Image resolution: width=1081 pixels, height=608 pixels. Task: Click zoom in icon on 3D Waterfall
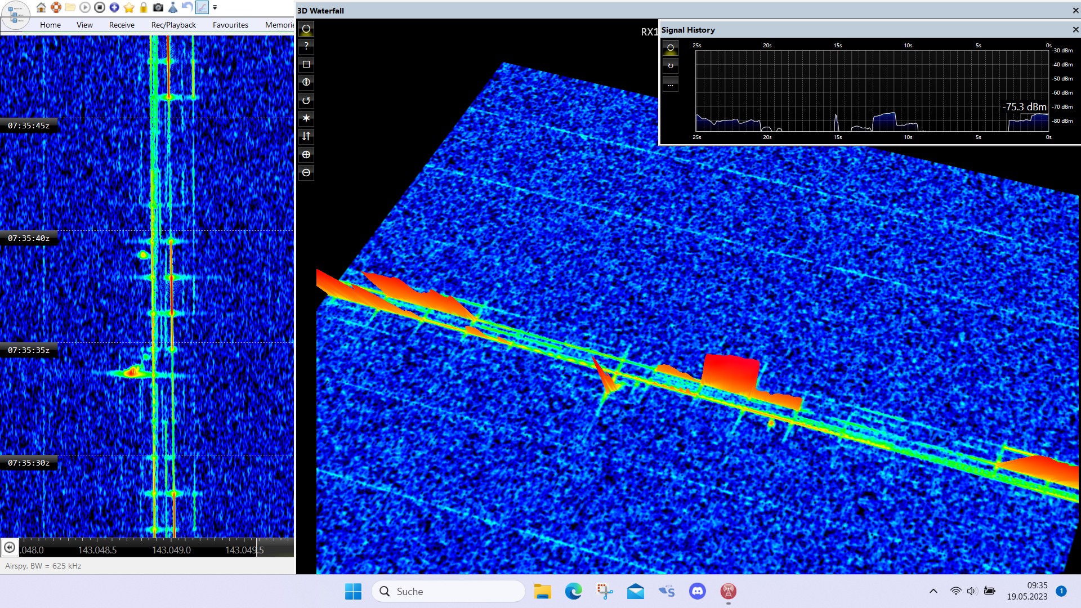coord(306,154)
